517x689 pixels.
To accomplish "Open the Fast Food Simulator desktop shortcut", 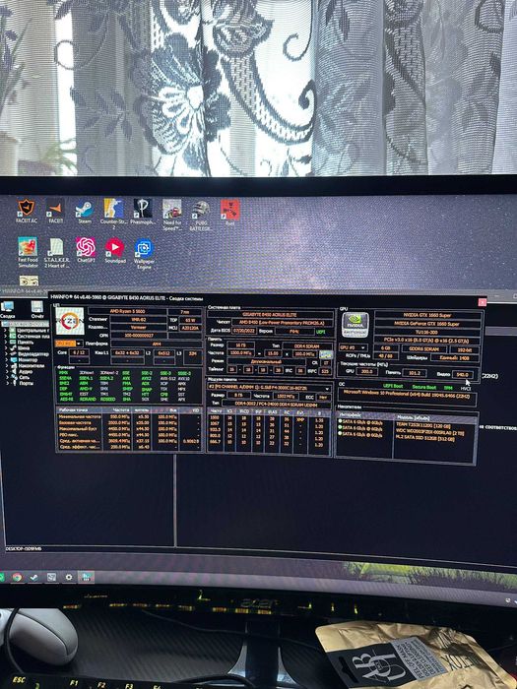I will 28,252.
